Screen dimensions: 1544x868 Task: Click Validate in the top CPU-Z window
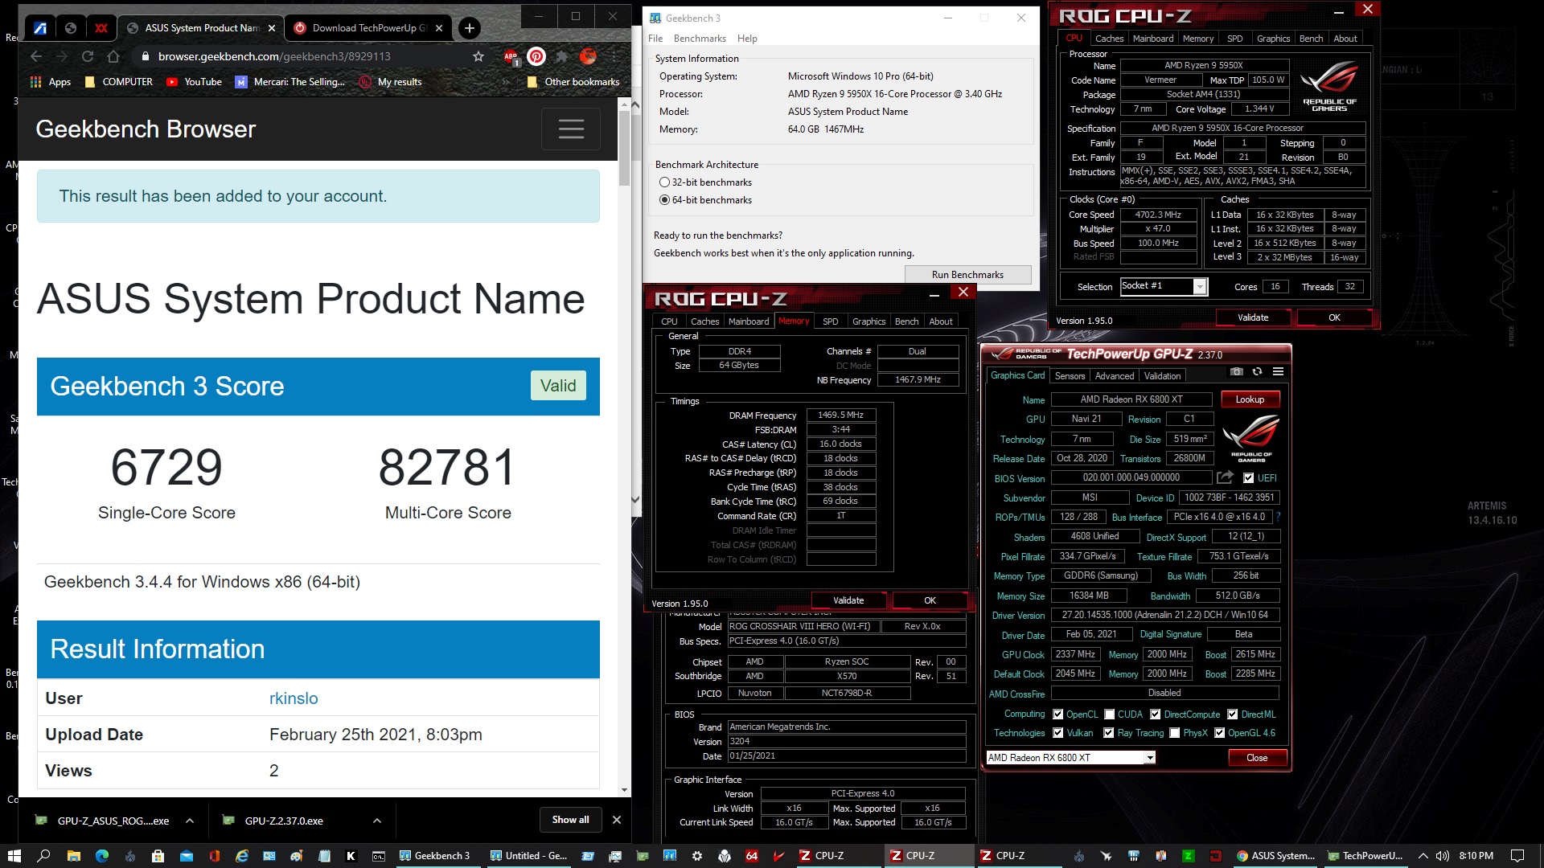pos(1252,317)
